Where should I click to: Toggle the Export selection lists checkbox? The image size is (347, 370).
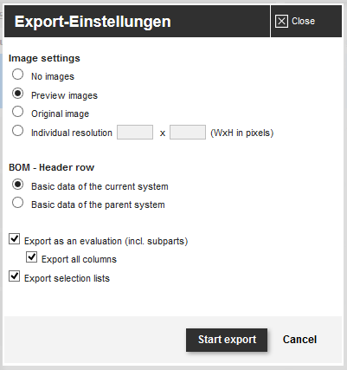pos(14,276)
